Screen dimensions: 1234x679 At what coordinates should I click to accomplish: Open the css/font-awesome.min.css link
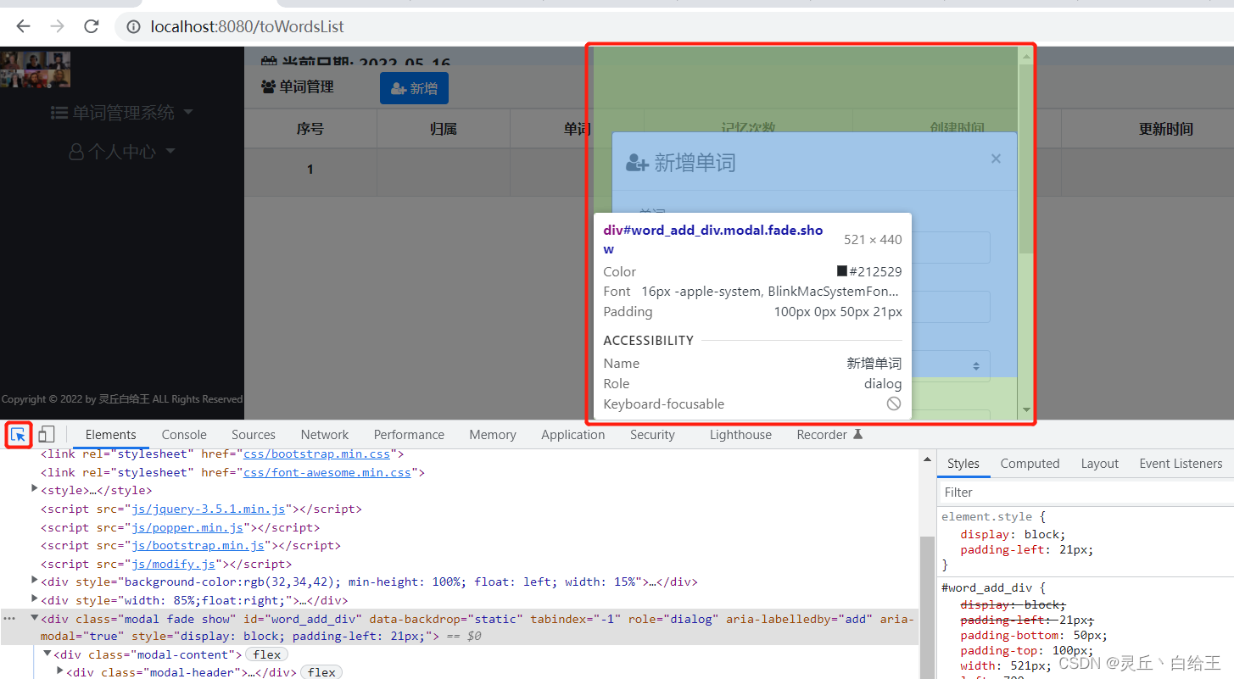click(327, 472)
